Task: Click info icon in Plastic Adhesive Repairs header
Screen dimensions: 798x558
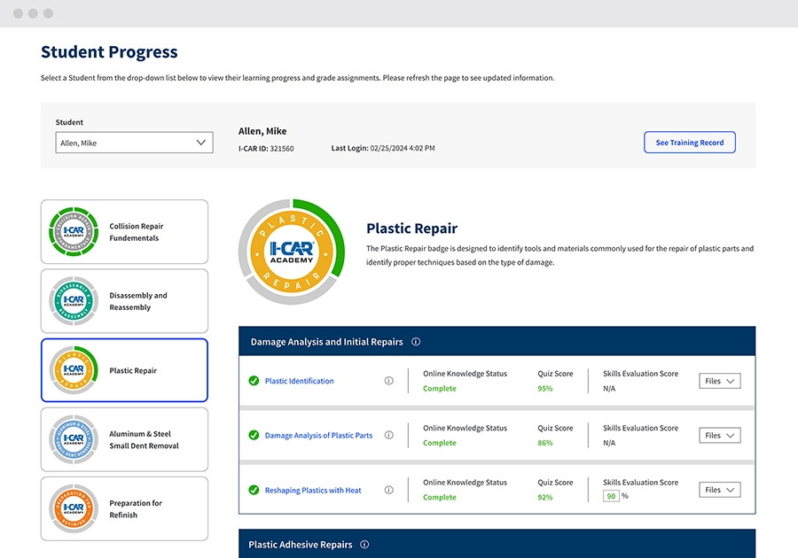Action: point(364,545)
